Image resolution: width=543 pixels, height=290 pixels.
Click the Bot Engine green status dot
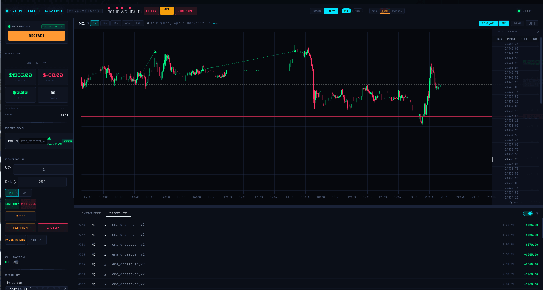tap(9, 27)
